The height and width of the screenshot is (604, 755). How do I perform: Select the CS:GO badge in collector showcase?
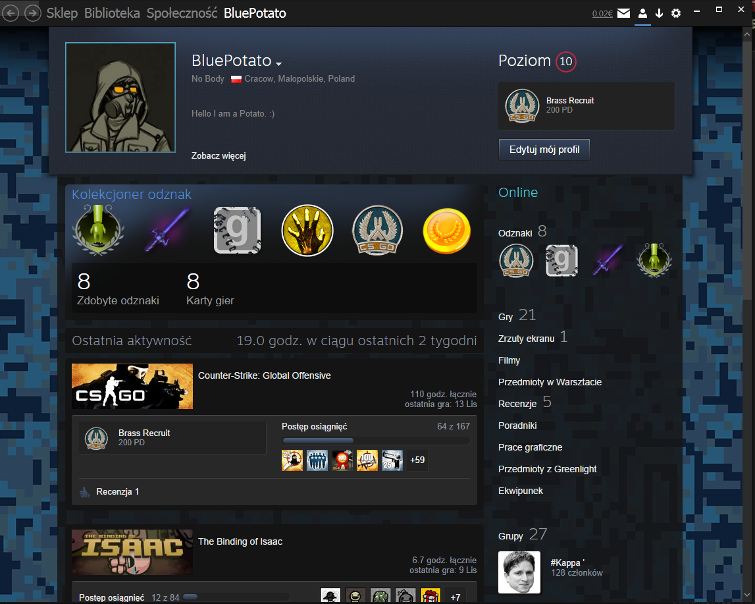pos(377,231)
